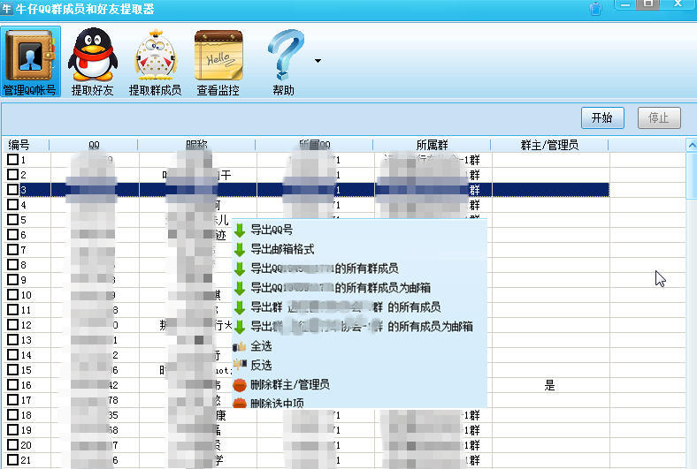Select 删除选中项 menu entry
Viewport: 697px width, 469px height.
tap(277, 404)
